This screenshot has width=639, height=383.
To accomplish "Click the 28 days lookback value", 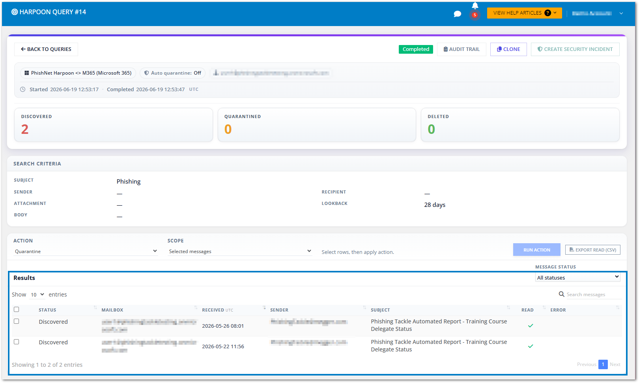I will click(x=435, y=205).
